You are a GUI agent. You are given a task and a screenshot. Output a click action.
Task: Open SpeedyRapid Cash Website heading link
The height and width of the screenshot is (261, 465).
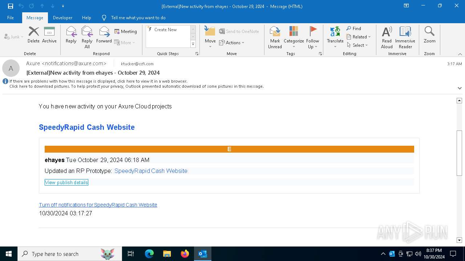point(87,127)
